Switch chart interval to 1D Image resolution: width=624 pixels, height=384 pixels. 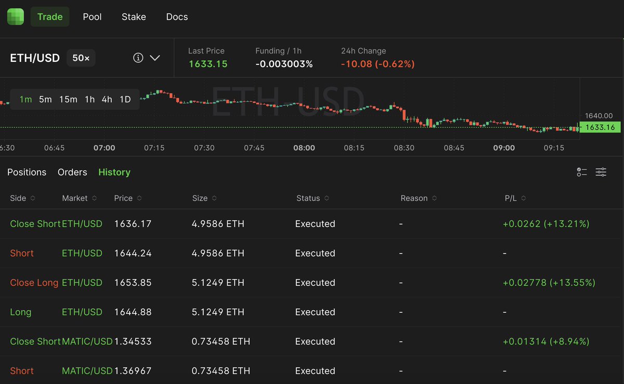point(125,99)
